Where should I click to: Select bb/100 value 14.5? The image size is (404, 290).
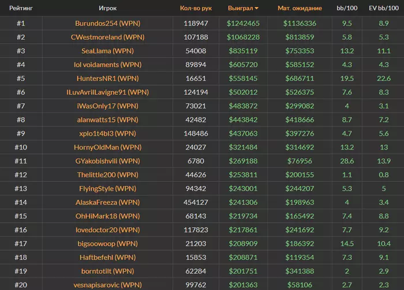(347, 244)
